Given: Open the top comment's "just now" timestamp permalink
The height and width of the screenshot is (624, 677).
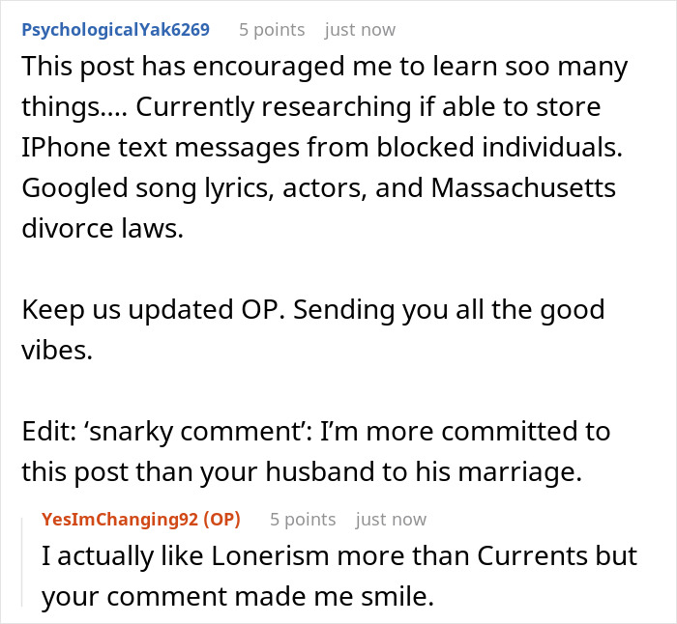Looking at the screenshot, I should click(360, 30).
